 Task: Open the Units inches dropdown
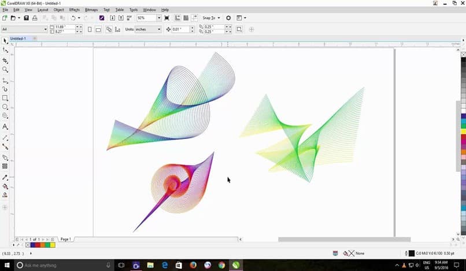159,30
